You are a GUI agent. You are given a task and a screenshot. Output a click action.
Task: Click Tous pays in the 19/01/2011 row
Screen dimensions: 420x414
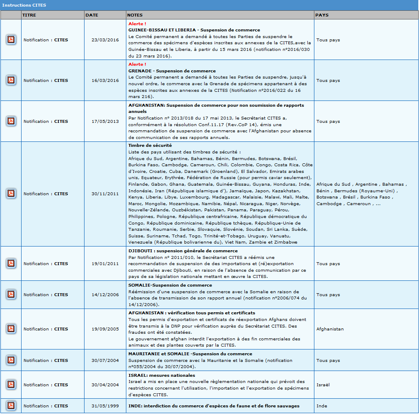click(328, 264)
